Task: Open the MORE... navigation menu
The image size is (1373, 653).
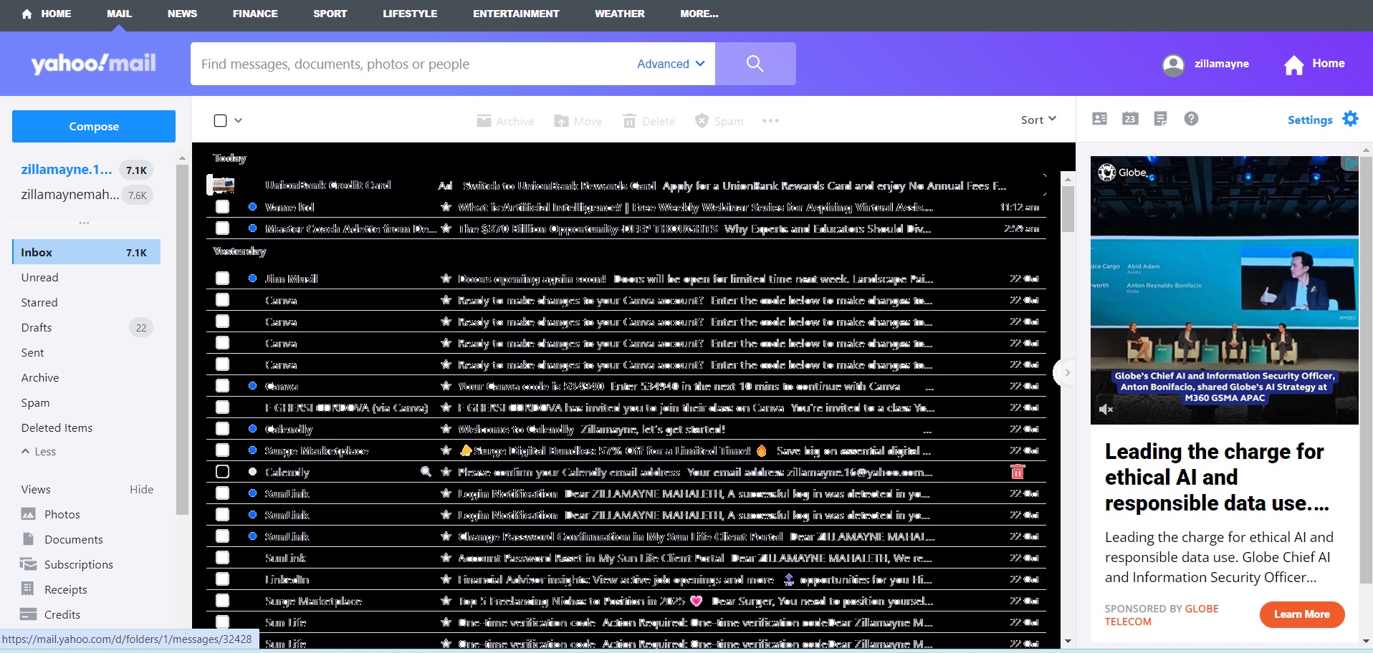Action: coord(699,14)
